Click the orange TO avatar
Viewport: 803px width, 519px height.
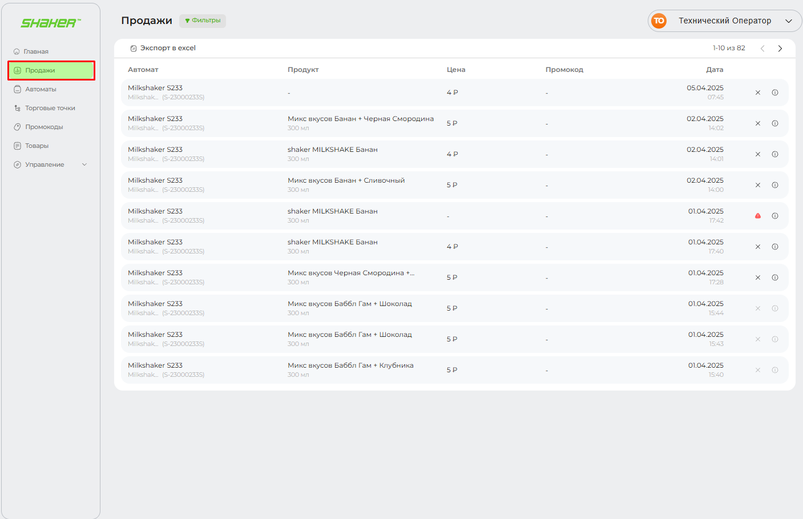click(659, 21)
